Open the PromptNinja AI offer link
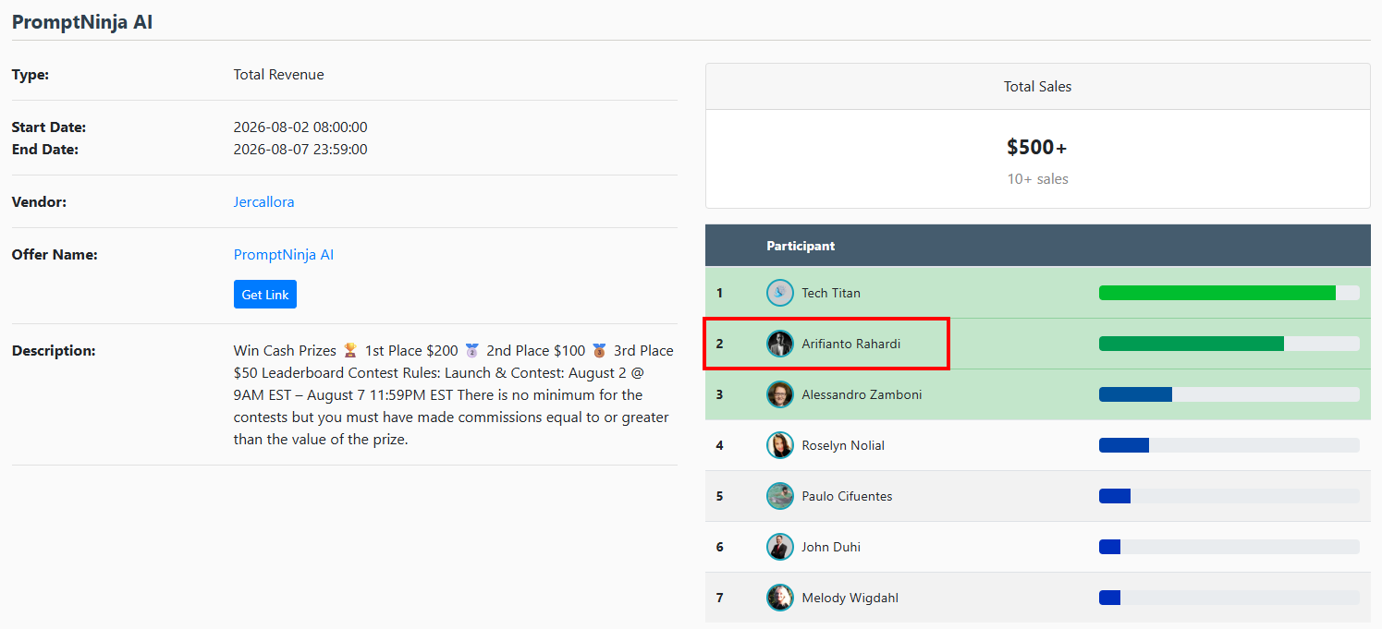1382x629 pixels. pos(284,254)
